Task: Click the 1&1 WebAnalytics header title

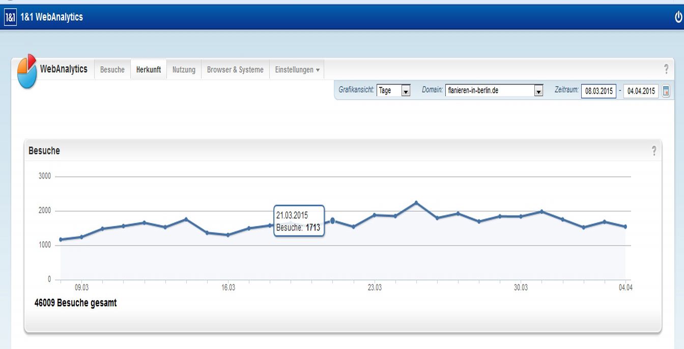Action: 51,17
